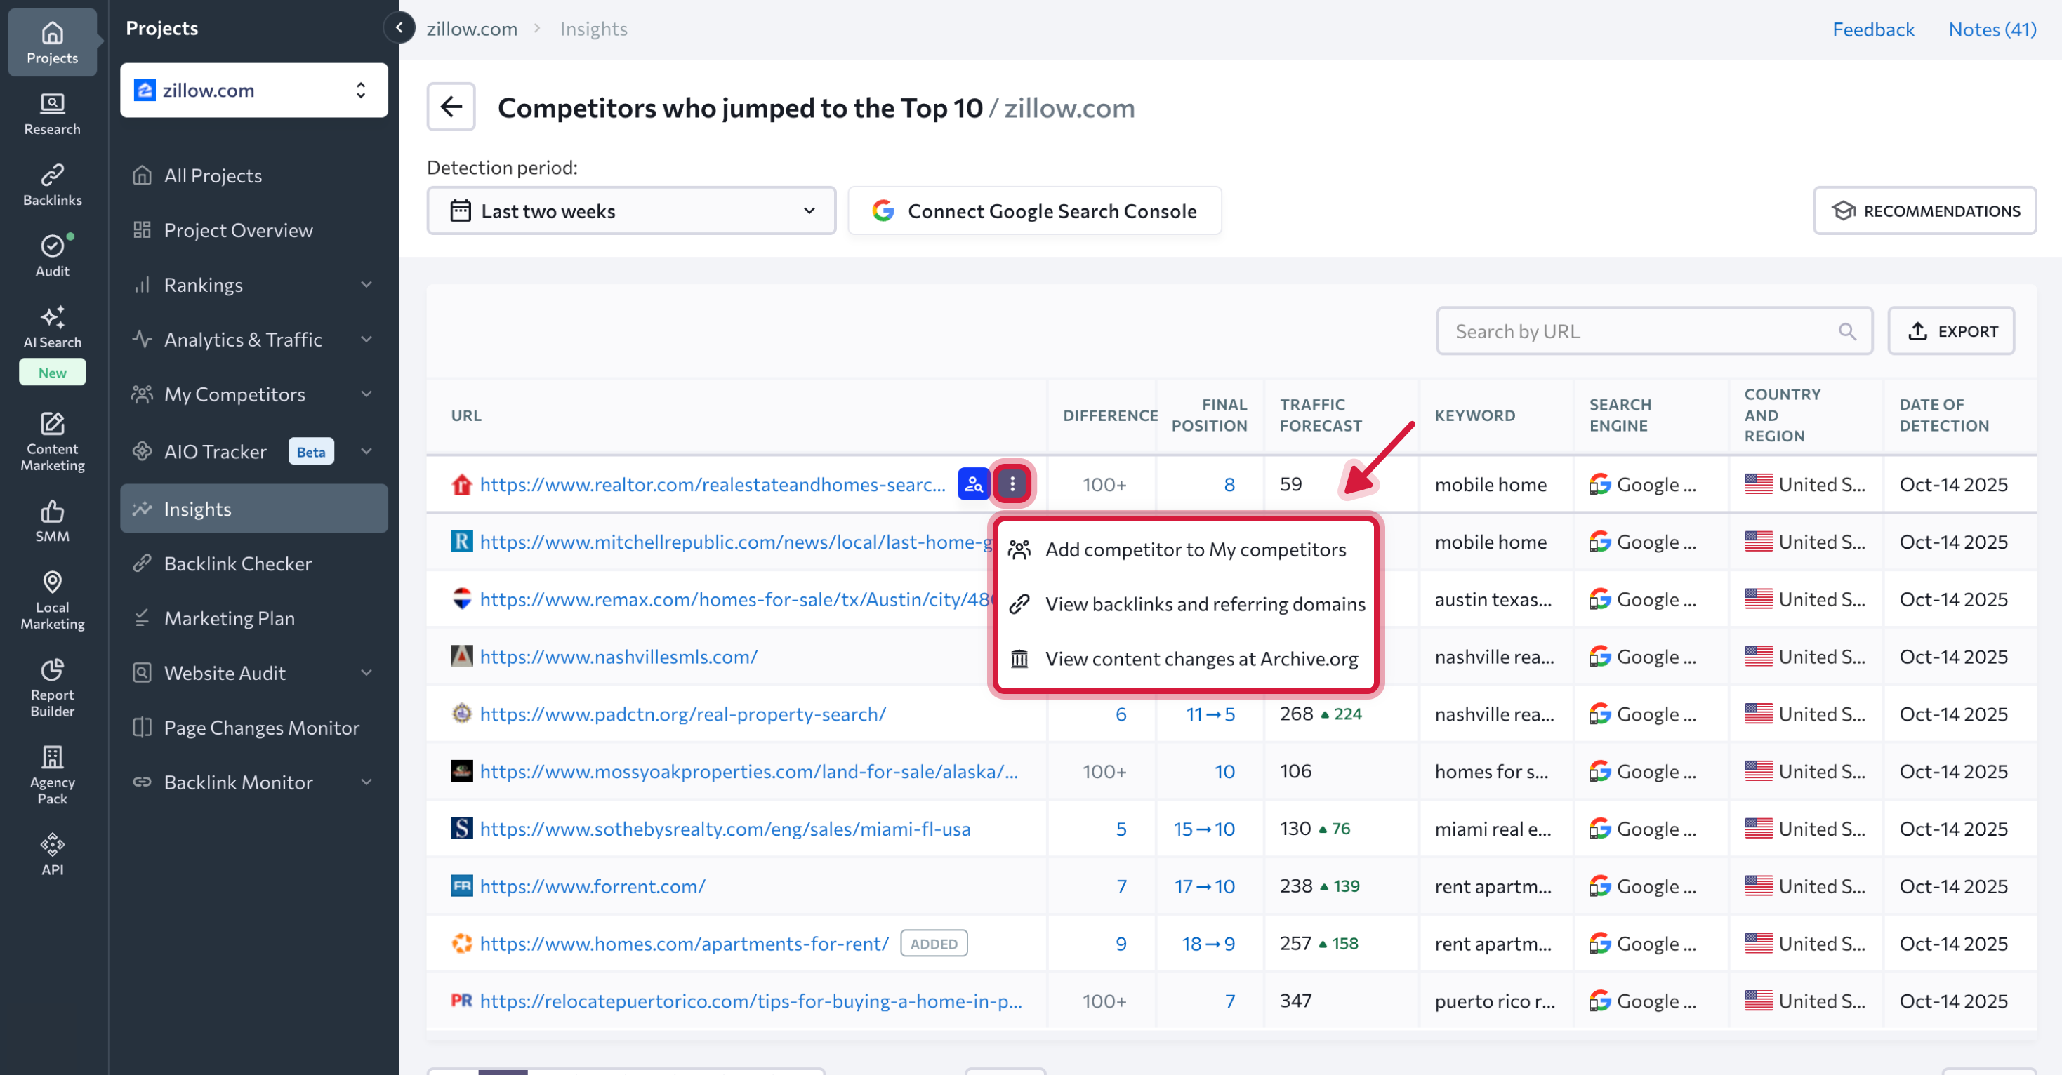Open the Backlinks sidebar icon

coord(52,185)
